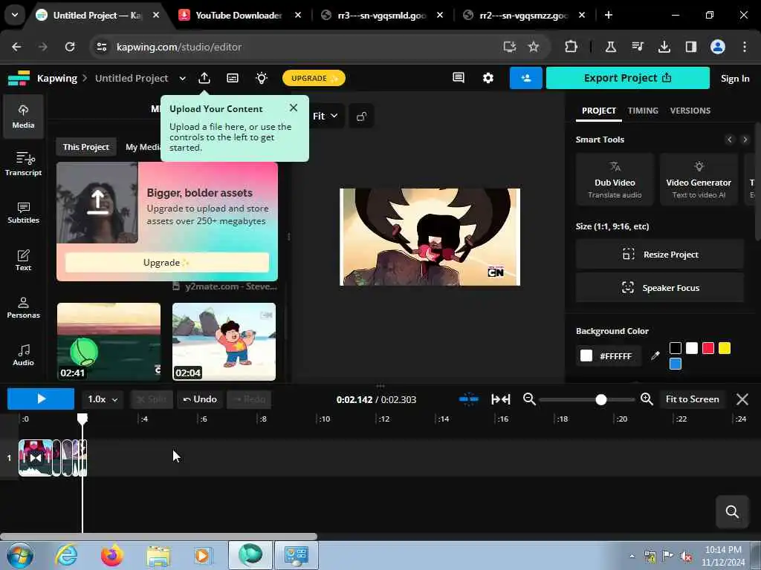Open the settings gear in Kapwing header

coord(488,78)
